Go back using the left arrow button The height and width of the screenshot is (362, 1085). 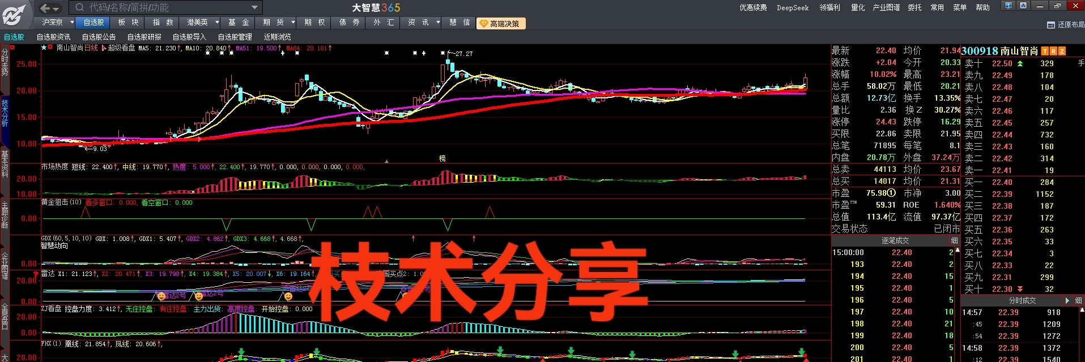[45, 7]
